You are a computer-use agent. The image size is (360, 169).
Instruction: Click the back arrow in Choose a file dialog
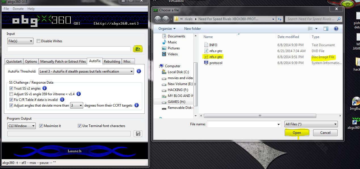click(x=158, y=19)
